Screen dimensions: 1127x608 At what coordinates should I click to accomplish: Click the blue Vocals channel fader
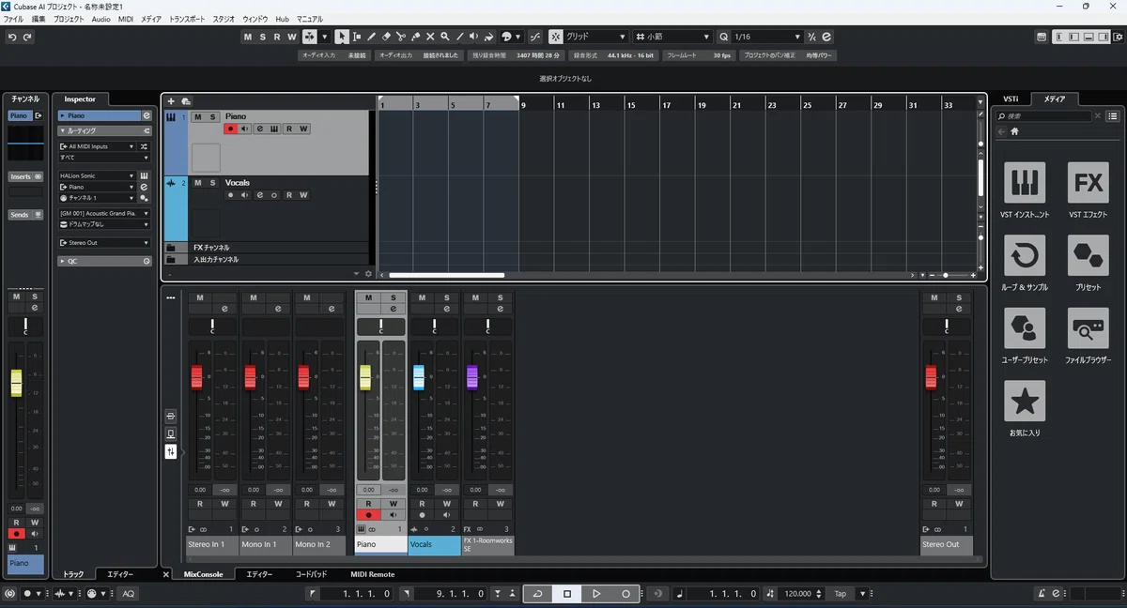pos(419,377)
